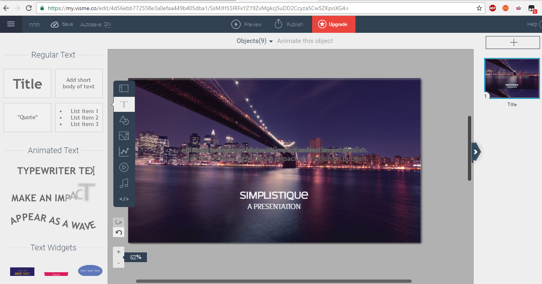The width and height of the screenshot is (542, 284).
Task: Select SIMPLISTIQUE title on slide
Action: (274, 195)
